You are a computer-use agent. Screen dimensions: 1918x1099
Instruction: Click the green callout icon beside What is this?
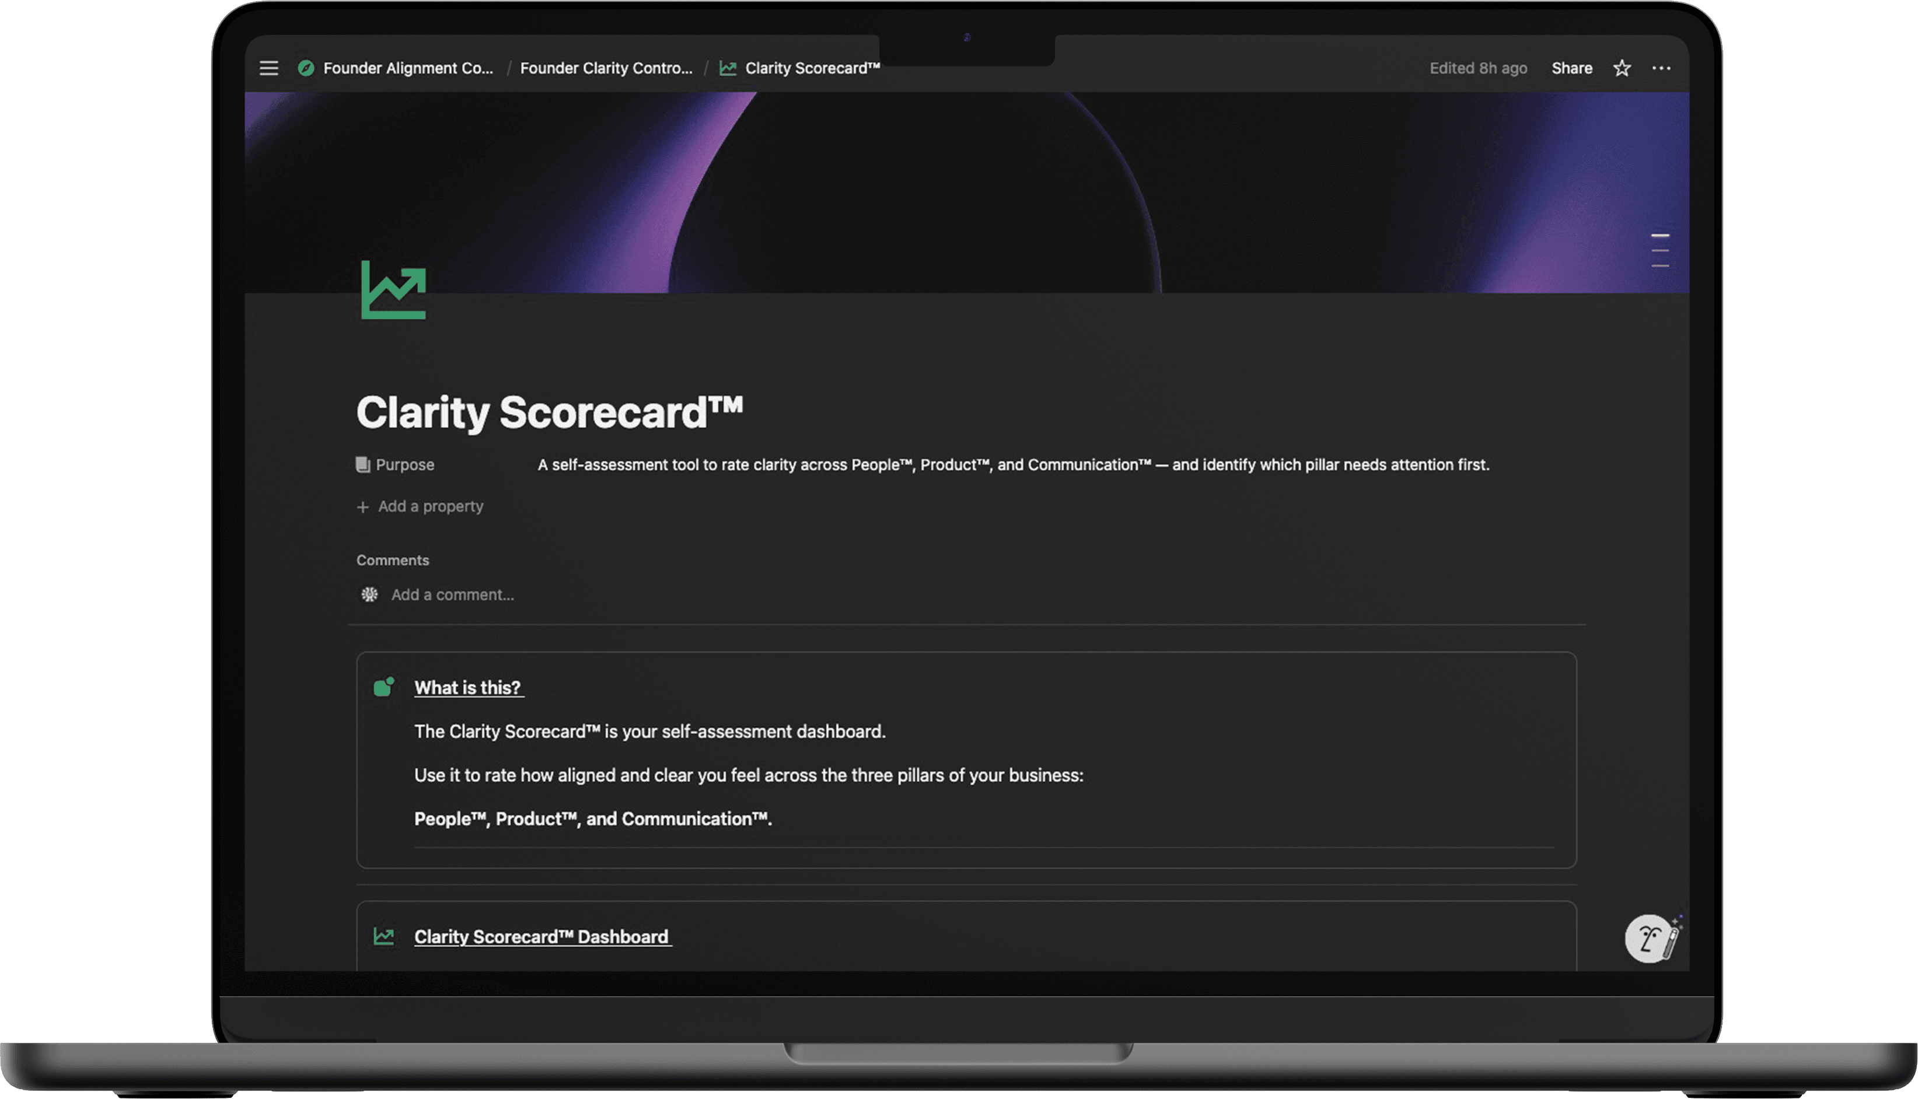tap(383, 687)
